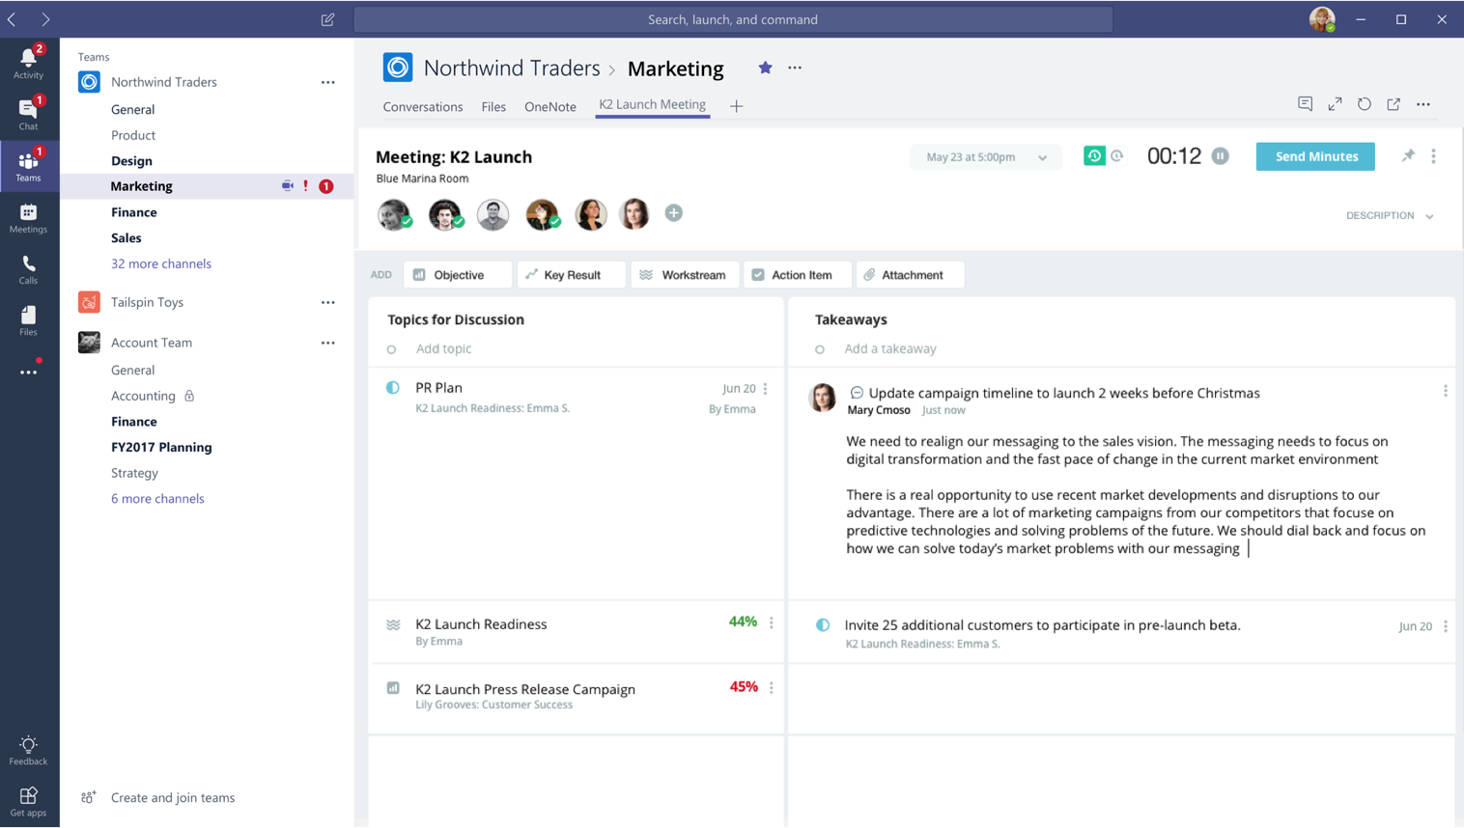Mark the 'Add topic' circle complete
This screenshot has height=828, width=1464.
point(391,348)
